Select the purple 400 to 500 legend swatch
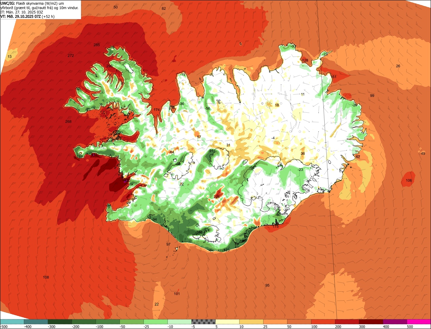 [395, 322]
